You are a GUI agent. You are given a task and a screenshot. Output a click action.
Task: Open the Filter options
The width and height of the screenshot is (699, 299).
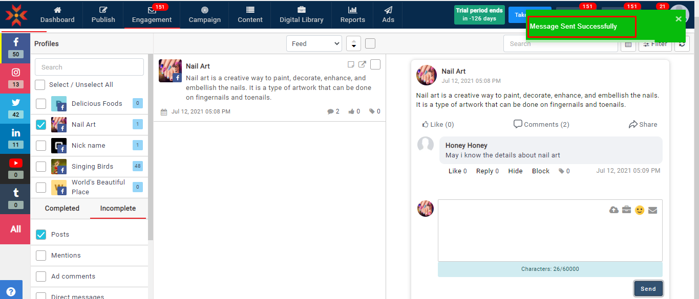pos(655,44)
